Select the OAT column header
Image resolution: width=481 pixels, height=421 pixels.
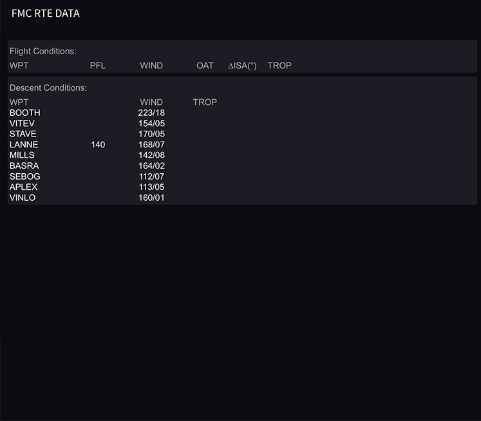[x=205, y=66]
